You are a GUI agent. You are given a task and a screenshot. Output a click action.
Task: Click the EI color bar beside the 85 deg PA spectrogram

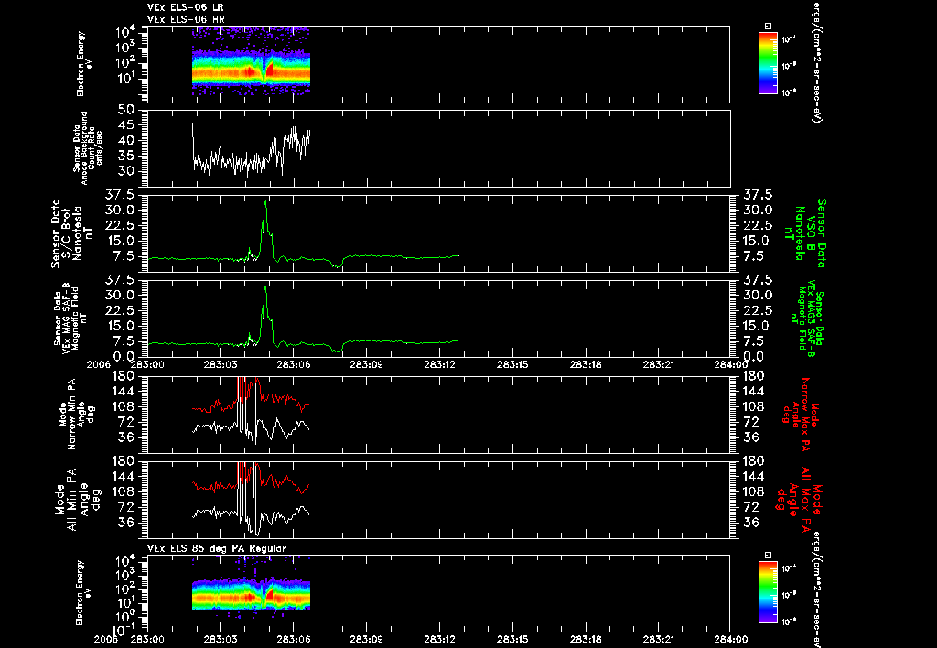[768, 594]
